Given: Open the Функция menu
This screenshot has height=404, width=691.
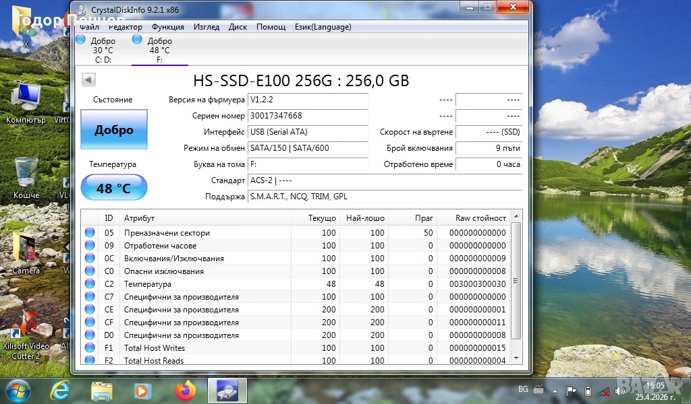Looking at the screenshot, I should [x=168, y=27].
